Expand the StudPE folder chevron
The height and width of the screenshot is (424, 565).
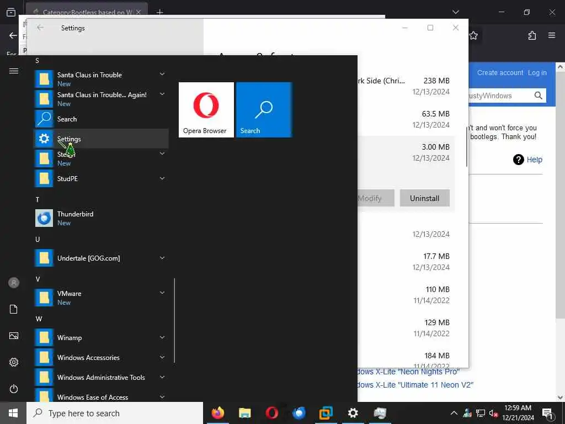click(162, 178)
